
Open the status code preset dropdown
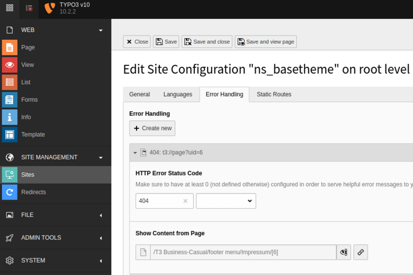point(226,201)
